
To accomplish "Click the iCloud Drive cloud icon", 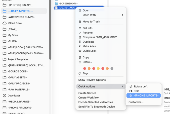I will point(5,23).
